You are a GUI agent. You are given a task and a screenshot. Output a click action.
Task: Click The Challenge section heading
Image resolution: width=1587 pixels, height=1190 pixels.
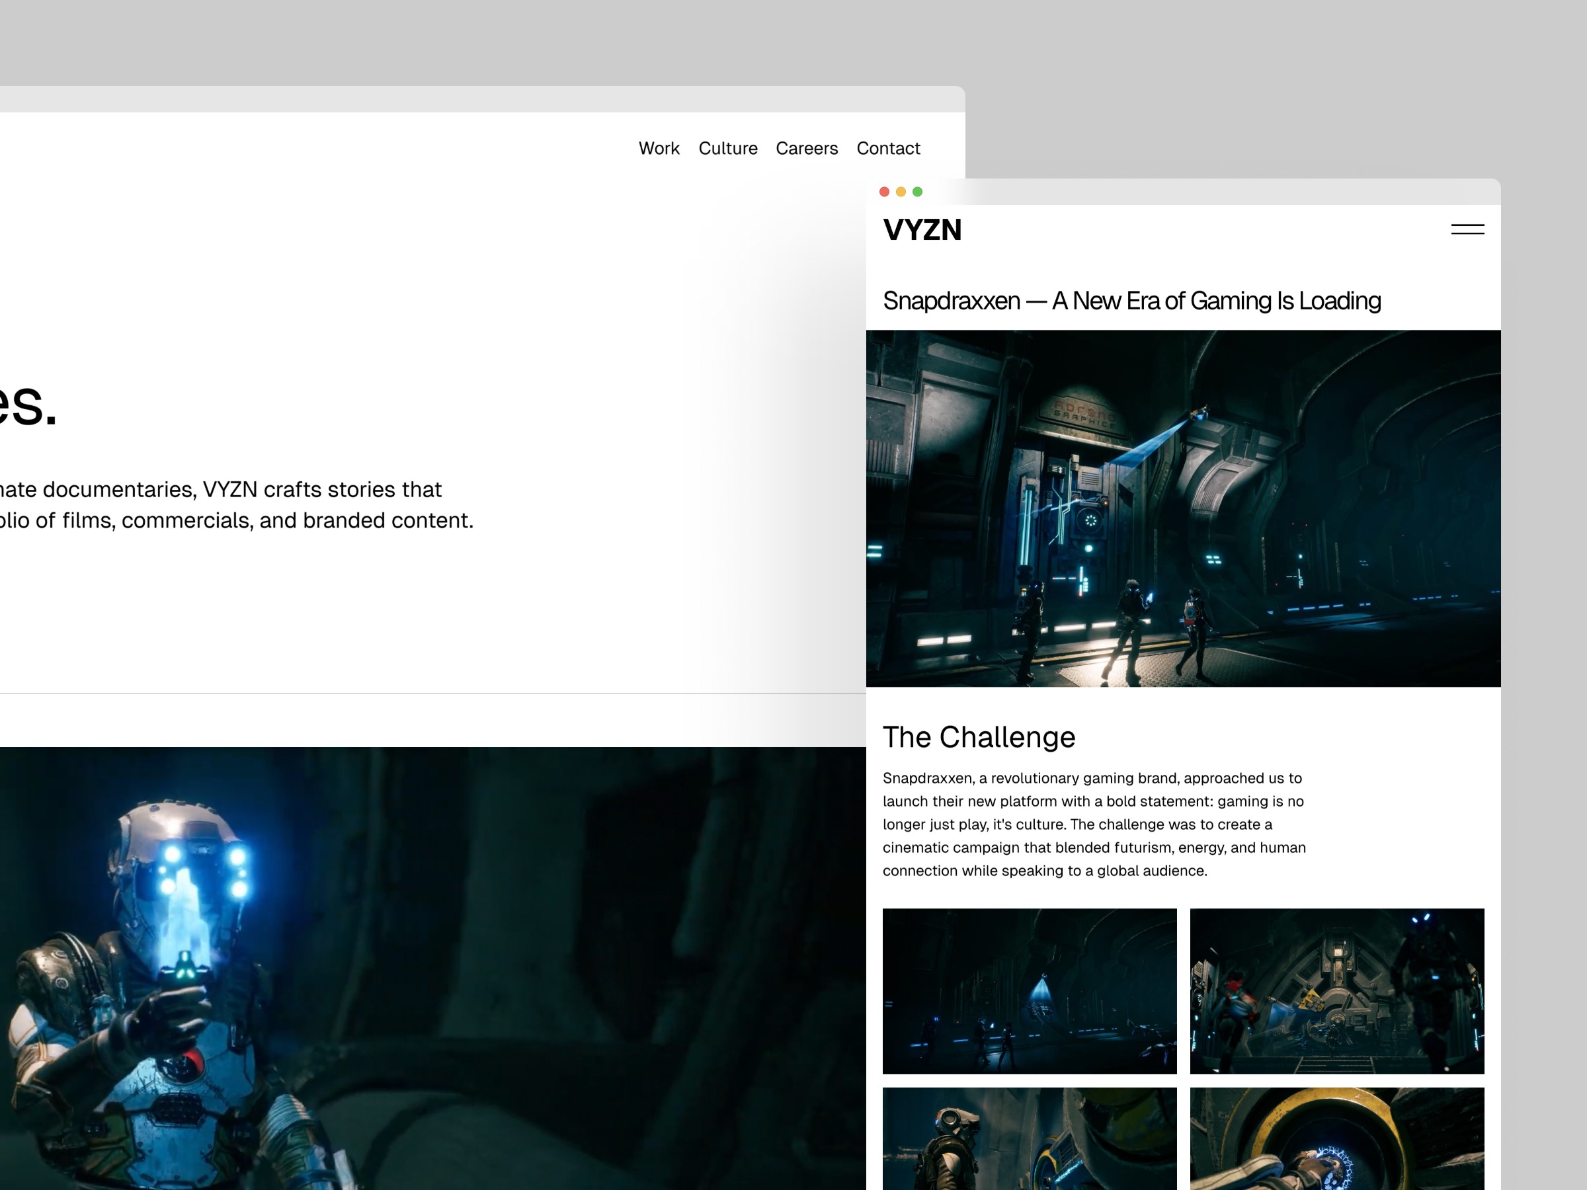pos(979,737)
